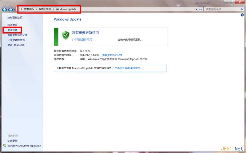Viewport: 246px width, 153px height.
Task: Click 还原隐藏的更新 in the sidebar
Action: click(x=16, y=40)
